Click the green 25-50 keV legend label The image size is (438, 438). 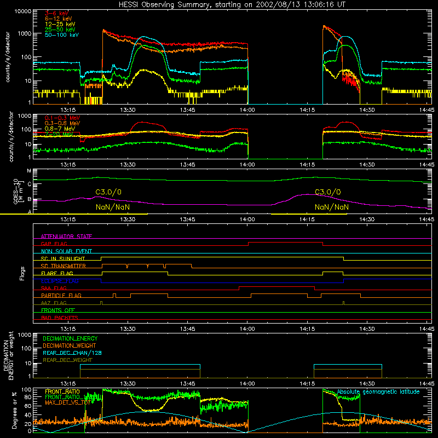[x=60, y=30]
